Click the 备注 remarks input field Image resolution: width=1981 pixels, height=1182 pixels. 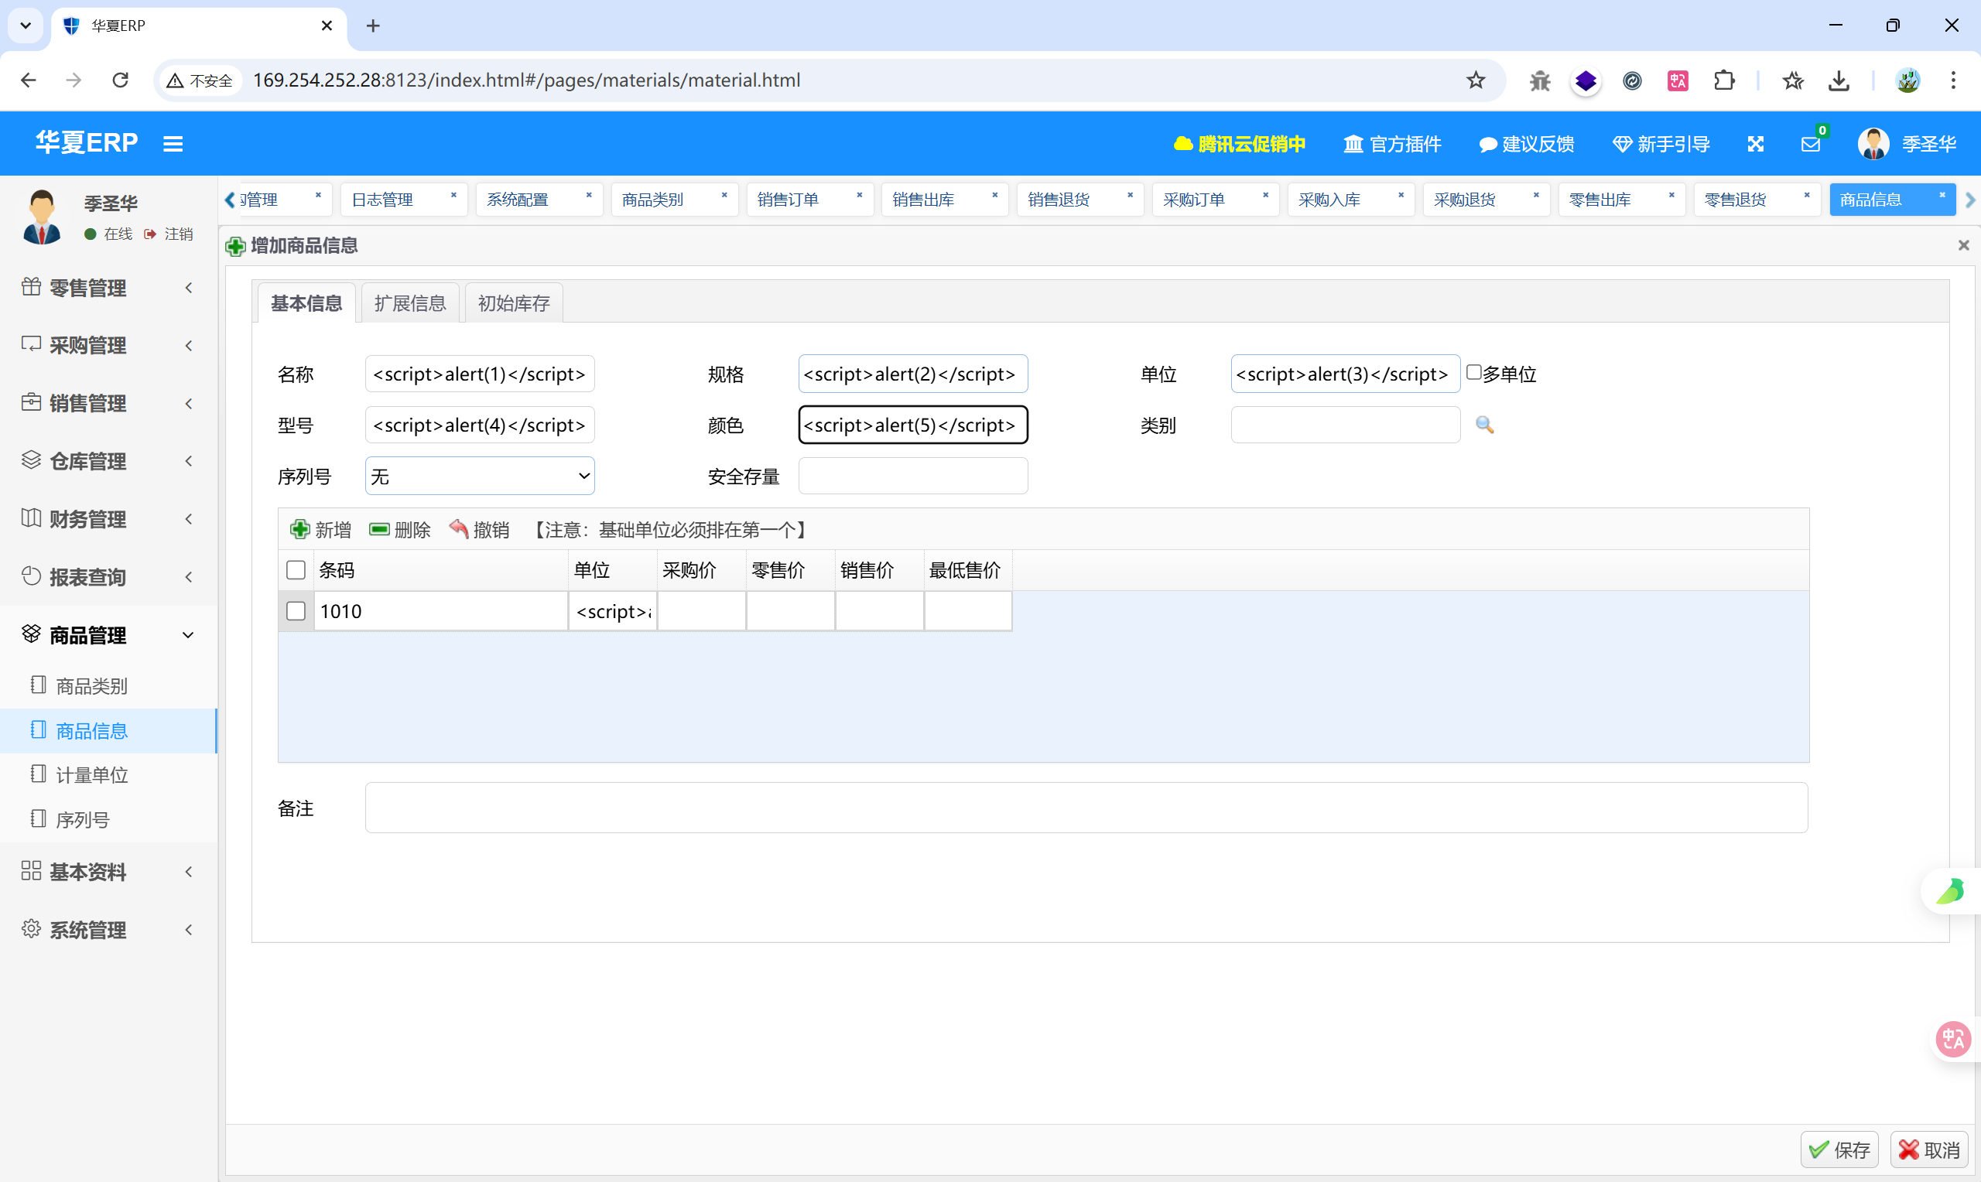pos(1086,808)
